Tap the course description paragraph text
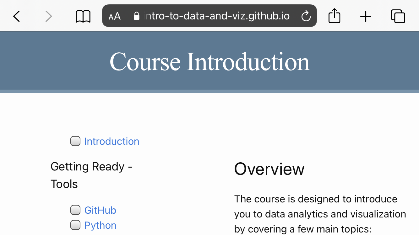Viewport: 419px width, 235px height. (x=320, y=214)
